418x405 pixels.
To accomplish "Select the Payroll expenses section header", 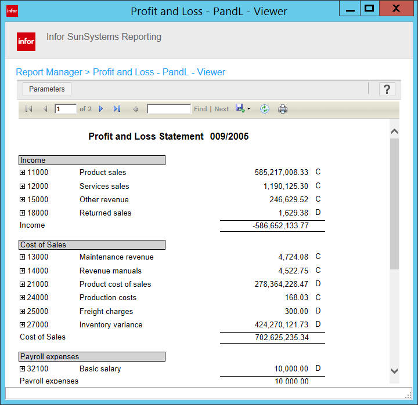I will click(92, 356).
